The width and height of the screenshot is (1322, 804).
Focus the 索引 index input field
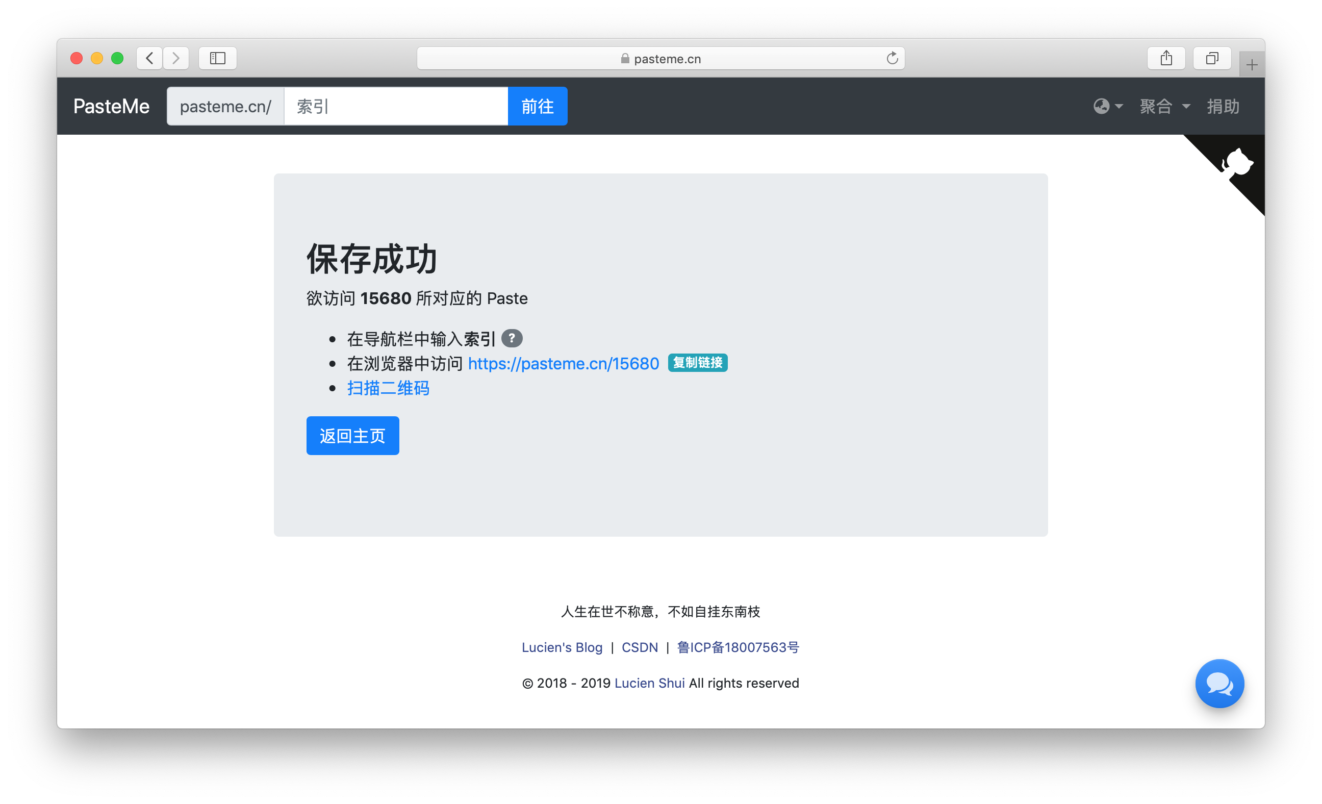395,106
